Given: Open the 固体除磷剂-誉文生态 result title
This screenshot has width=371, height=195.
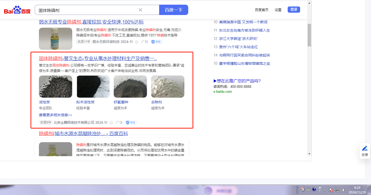Looking at the screenshot, I should pyautogui.click(x=98, y=58).
